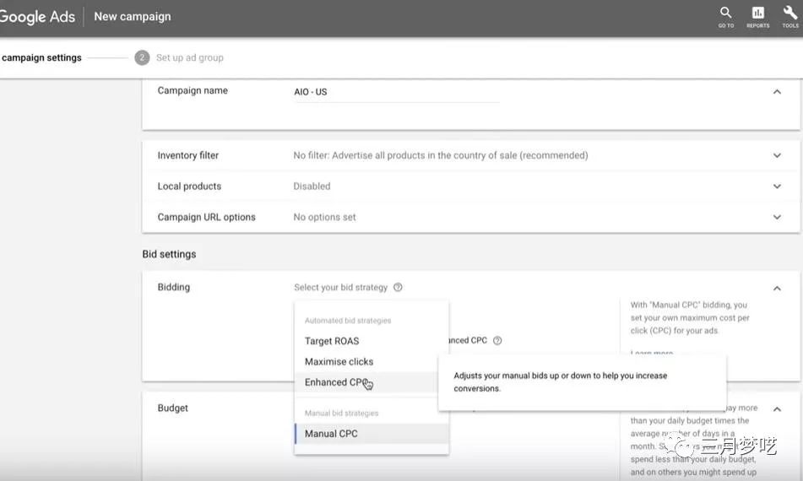Viewport: 803px width, 481px height.
Task: Open the Learn more link under Bidding
Action: coord(652,353)
